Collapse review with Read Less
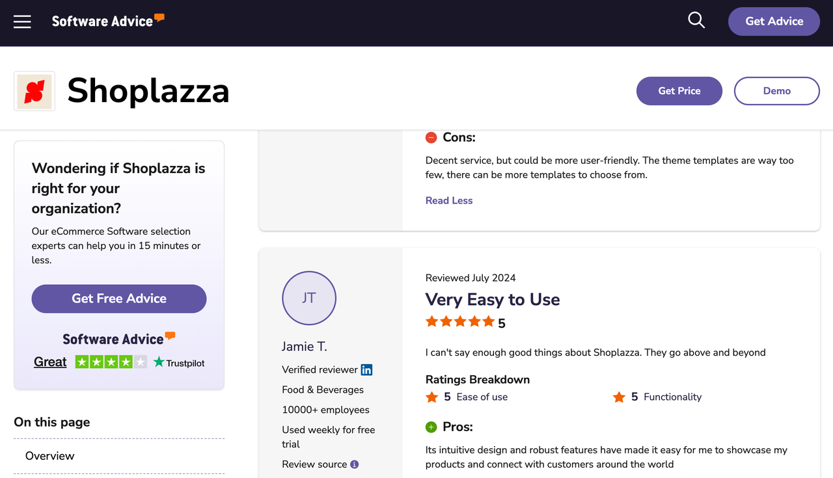 (x=449, y=200)
